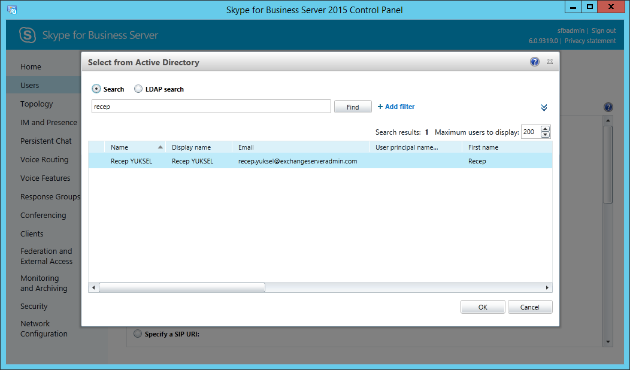The height and width of the screenshot is (370, 630).
Task: Close the Select from Active Directory dialog
Action: pos(550,62)
